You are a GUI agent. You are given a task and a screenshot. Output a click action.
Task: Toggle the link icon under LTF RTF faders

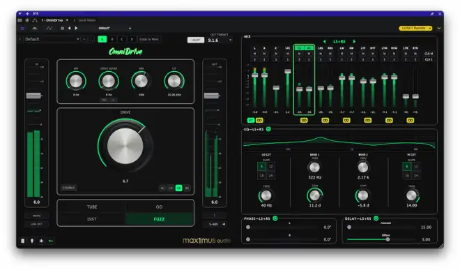click(367, 120)
